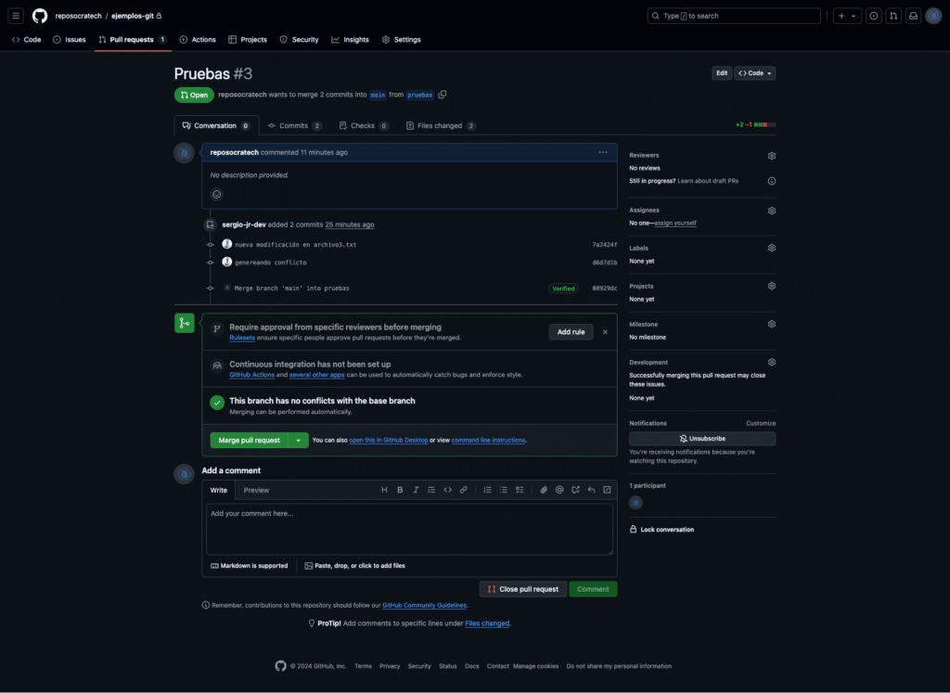Click the Unsubscribe notifications button
Screen dimensions: 950x693
point(702,439)
